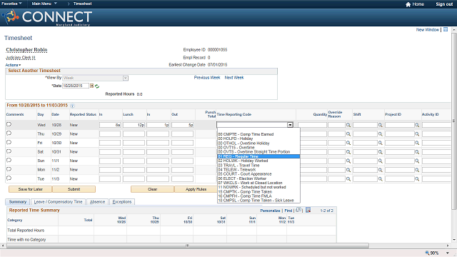The width and height of the screenshot is (457, 257).
Task: Switch to Absence tab
Action: tap(97, 201)
